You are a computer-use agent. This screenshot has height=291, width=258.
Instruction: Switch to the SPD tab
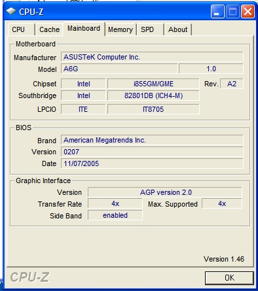point(150,29)
